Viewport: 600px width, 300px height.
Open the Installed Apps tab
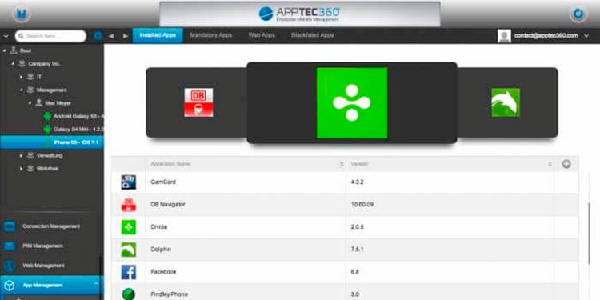click(158, 35)
